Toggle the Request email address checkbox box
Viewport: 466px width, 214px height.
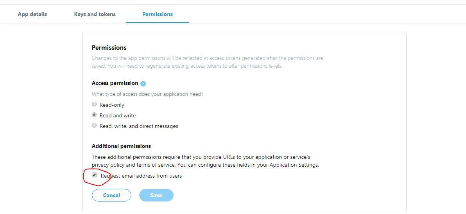[94, 175]
